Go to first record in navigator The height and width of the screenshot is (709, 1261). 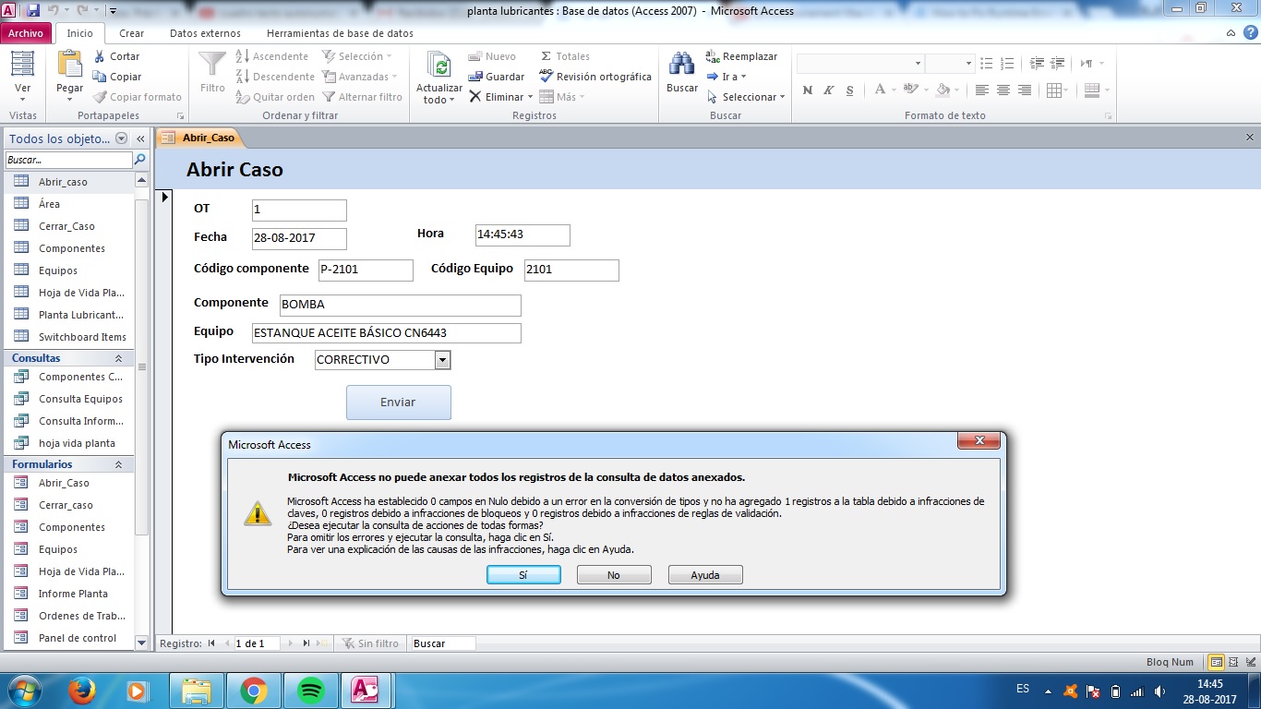[212, 643]
